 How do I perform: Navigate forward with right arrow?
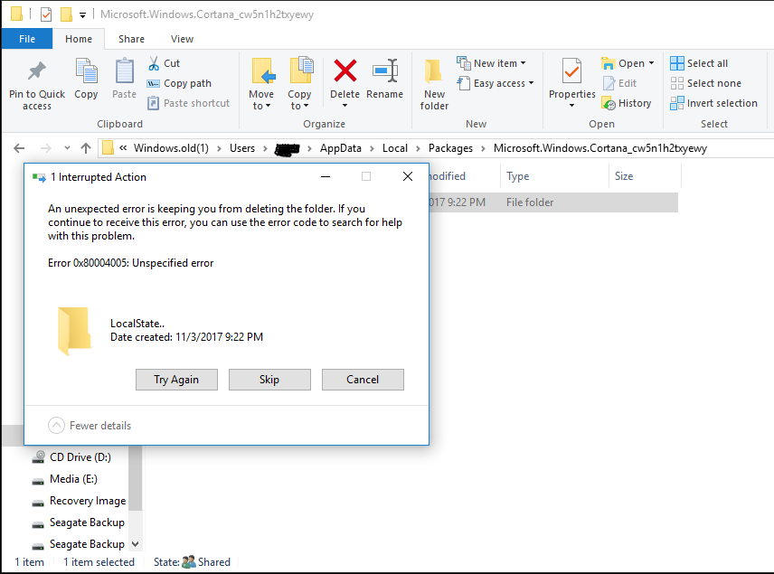(x=45, y=148)
